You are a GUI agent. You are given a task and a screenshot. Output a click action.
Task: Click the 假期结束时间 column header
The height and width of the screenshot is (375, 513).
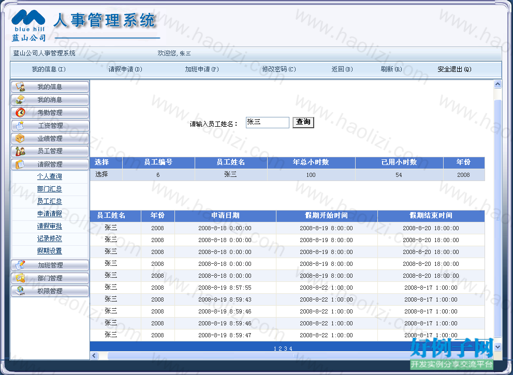[x=431, y=216]
